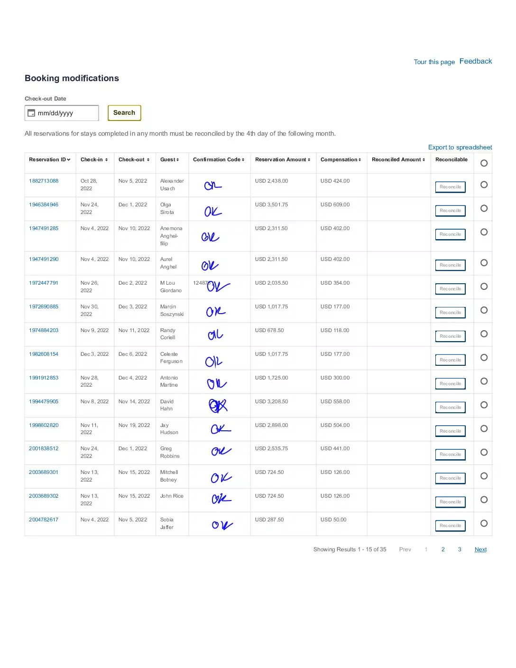The height and width of the screenshot is (668, 516).
Task: Sort by Compensation column arrows
Action: coord(359,160)
